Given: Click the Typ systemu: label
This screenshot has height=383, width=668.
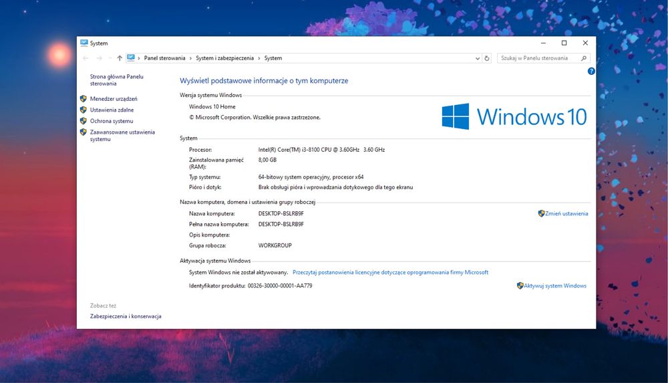Looking at the screenshot, I should coord(205,177).
